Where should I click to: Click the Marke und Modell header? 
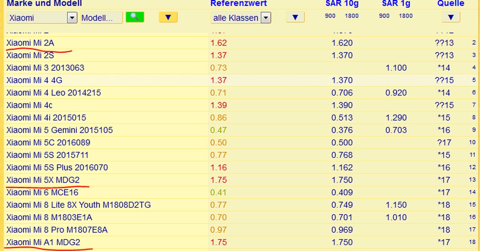(x=44, y=4)
